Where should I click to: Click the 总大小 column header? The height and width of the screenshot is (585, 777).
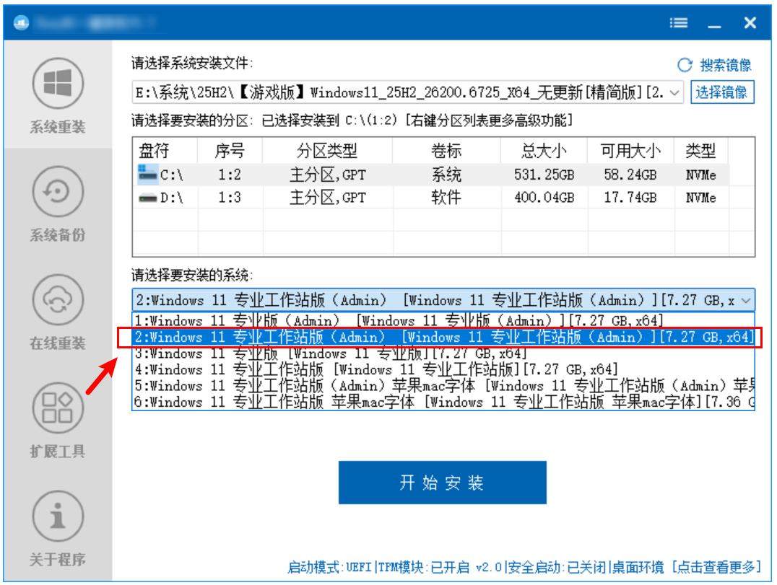tap(544, 151)
